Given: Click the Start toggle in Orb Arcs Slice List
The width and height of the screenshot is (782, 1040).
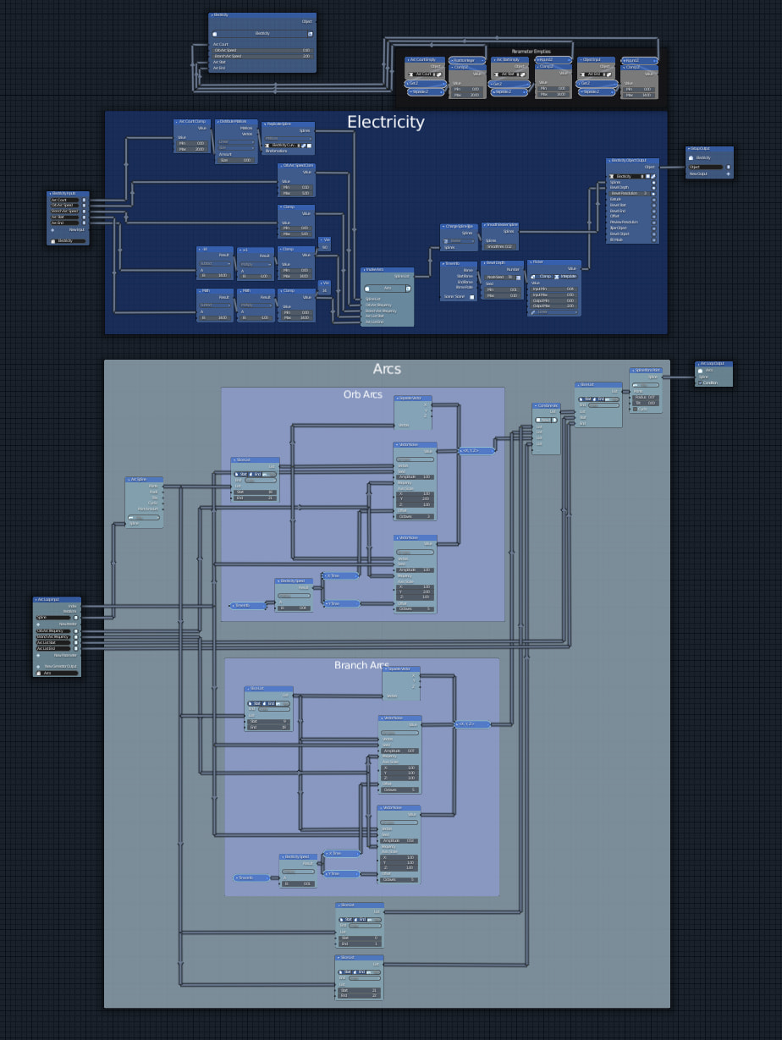Looking at the screenshot, I should (x=242, y=474).
